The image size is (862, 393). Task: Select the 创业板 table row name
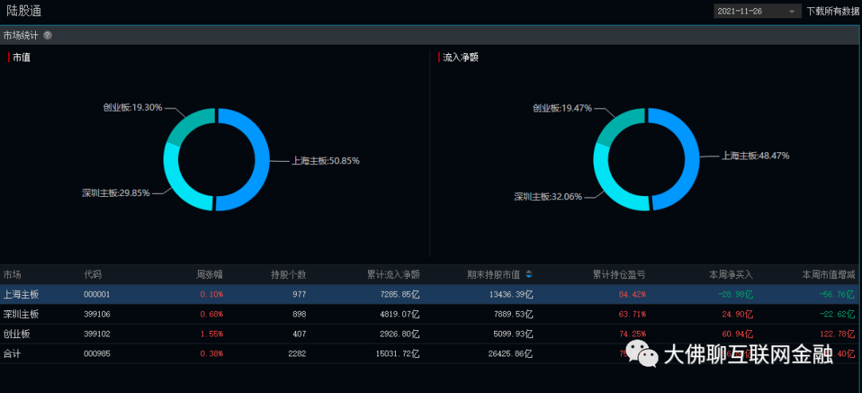pyautogui.click(x=17, y=334)
